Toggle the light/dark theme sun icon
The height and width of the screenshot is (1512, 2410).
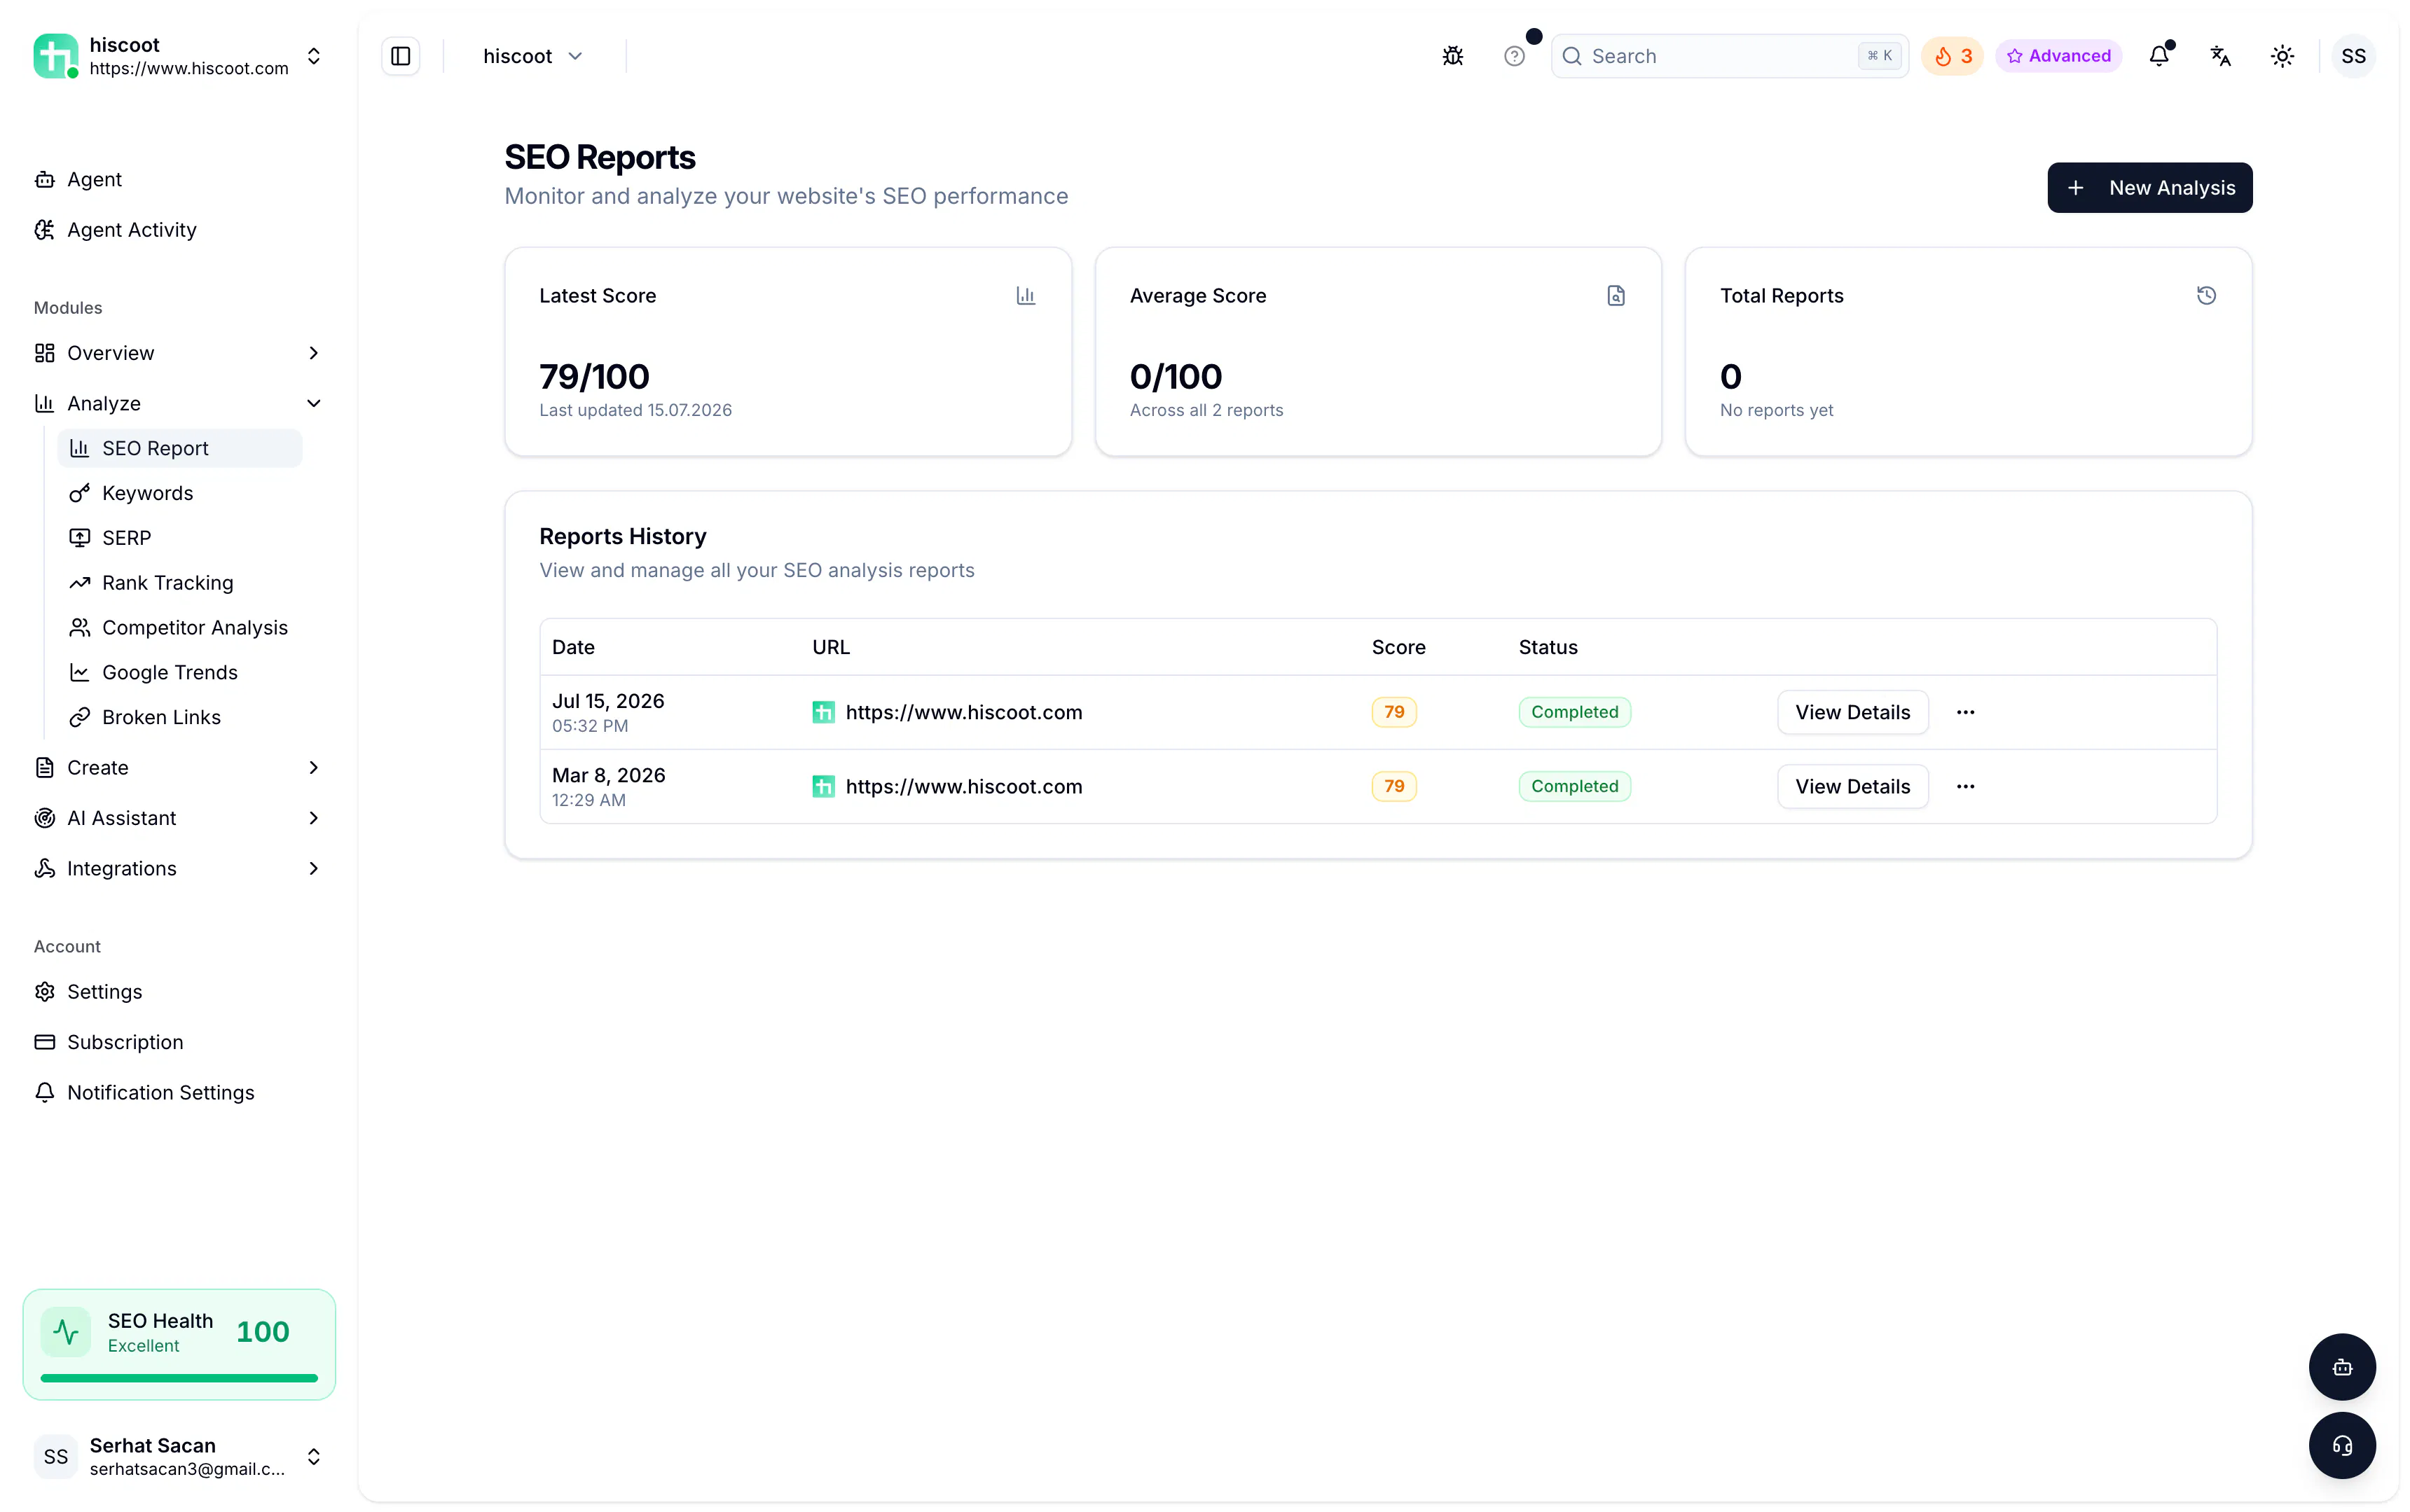(2282, 56)
